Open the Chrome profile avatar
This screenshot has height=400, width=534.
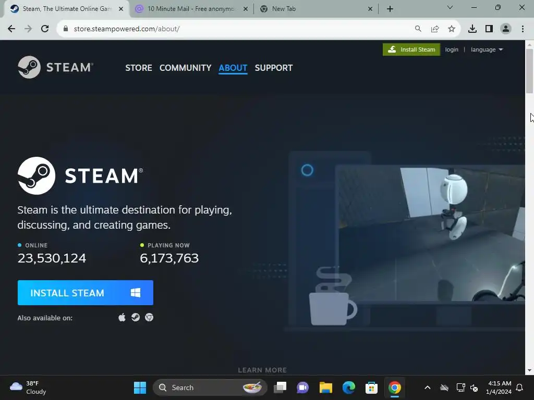pyautogui.click(x=506, y=29)
